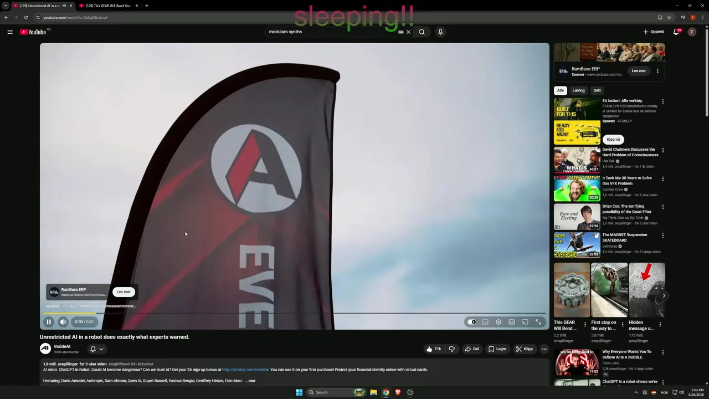709x399 pixels.
Task: Open the InsideAI channel name link
Action: coord(62,346)
